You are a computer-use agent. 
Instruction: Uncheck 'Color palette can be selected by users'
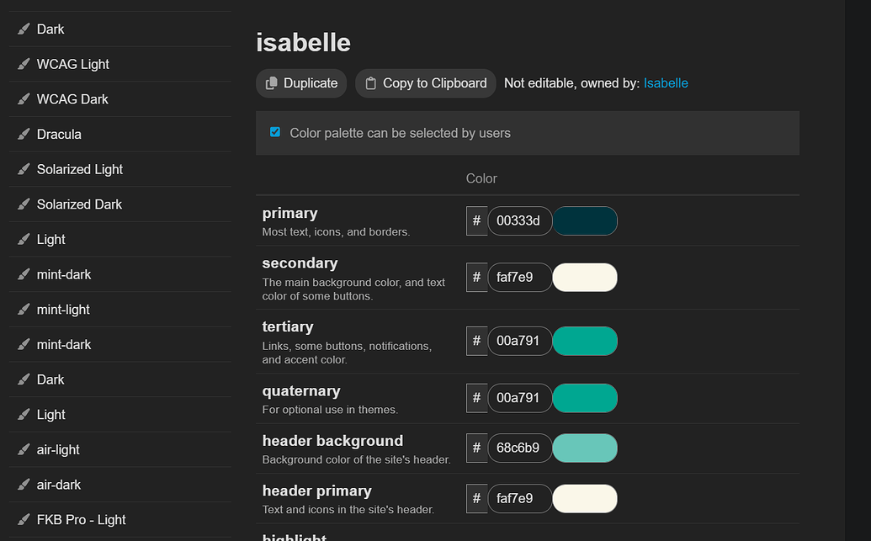point(275,132)
